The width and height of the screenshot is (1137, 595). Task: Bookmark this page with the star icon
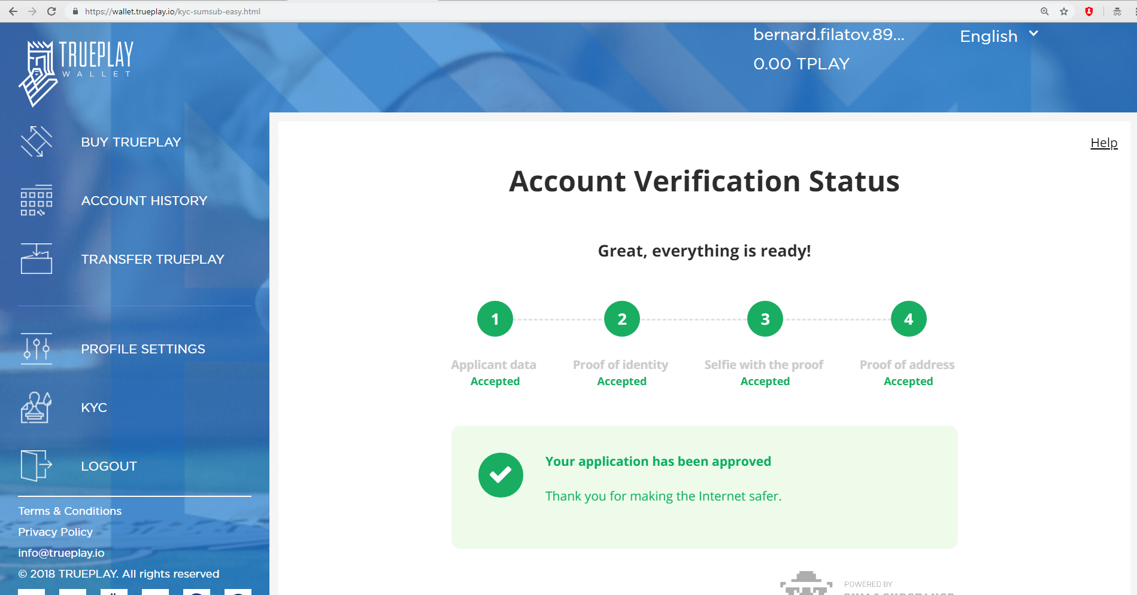tap(1064, 11)
